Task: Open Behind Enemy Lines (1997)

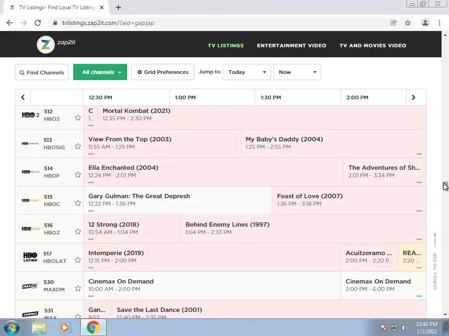Action: click(303, 228)
